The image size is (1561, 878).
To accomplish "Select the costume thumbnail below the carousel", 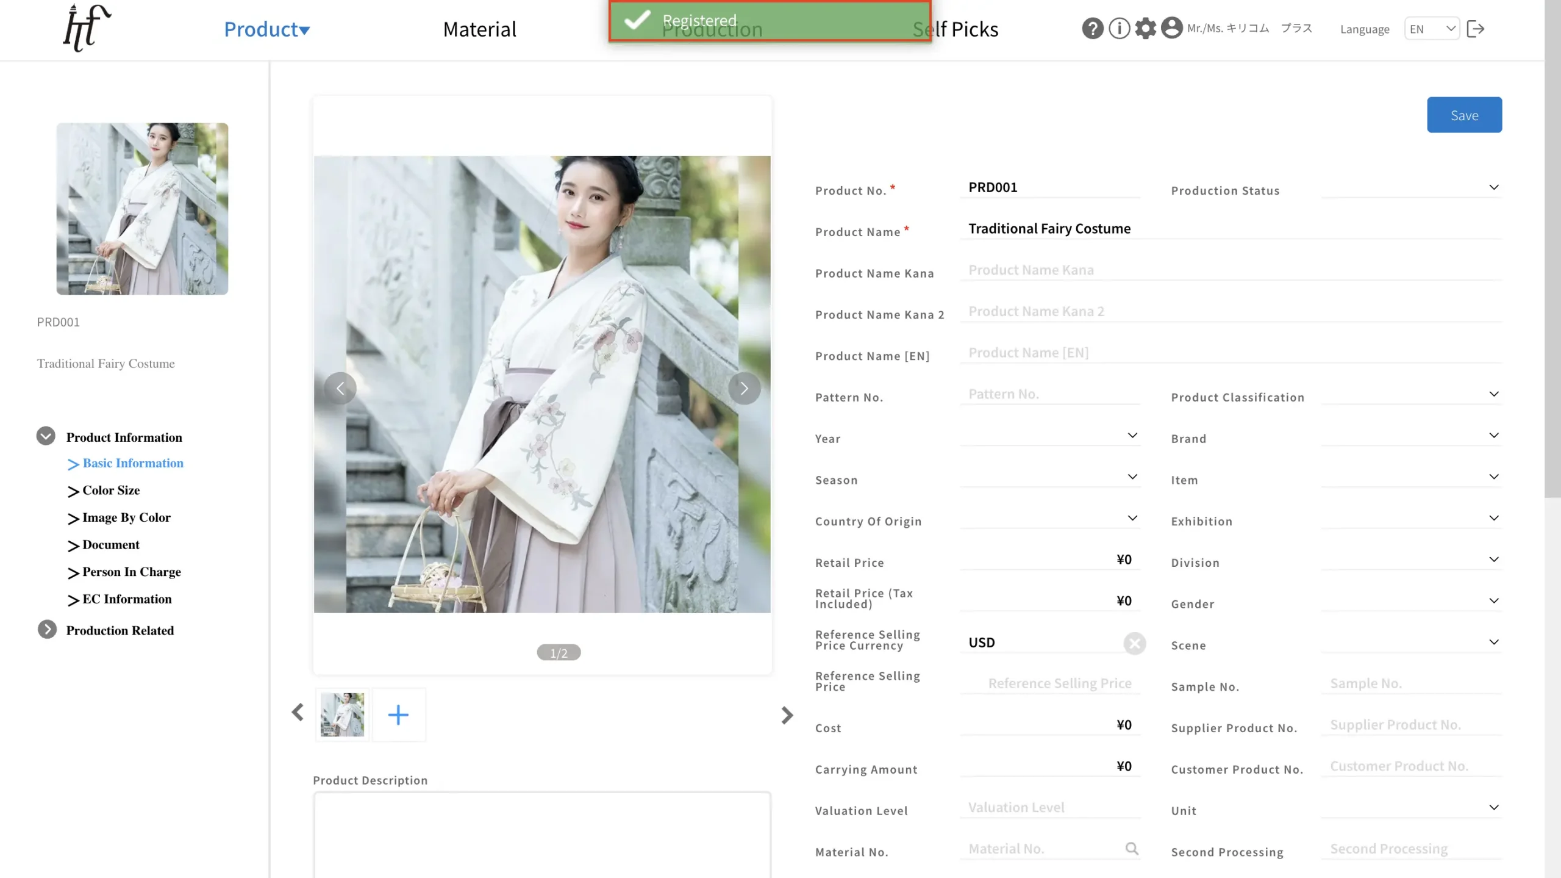I will click(342, 714).
